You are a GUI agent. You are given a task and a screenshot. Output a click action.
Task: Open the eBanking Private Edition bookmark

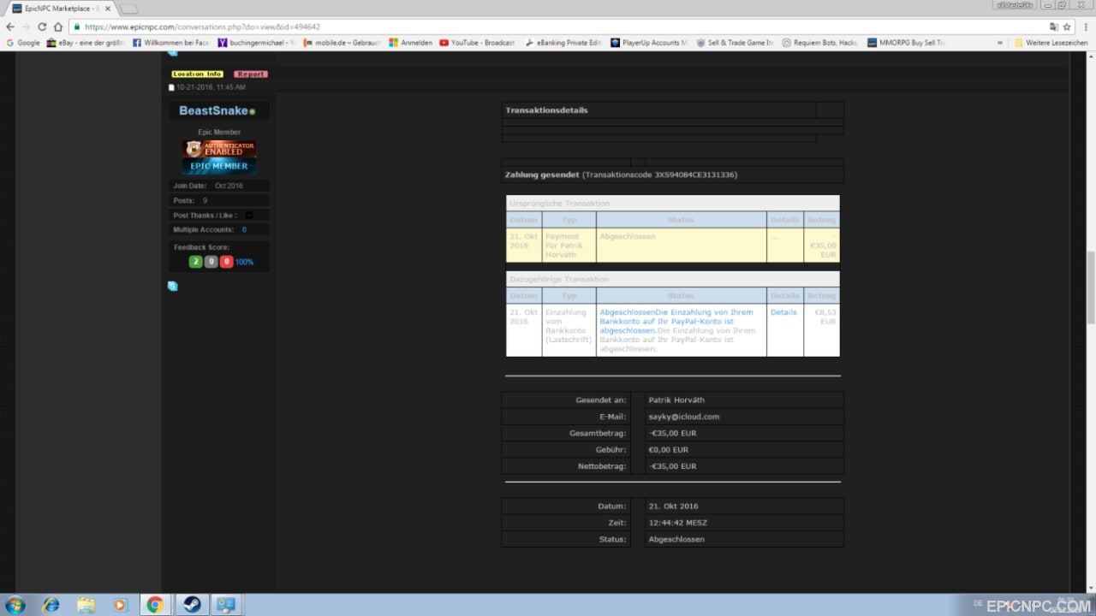tap(563, 42)
